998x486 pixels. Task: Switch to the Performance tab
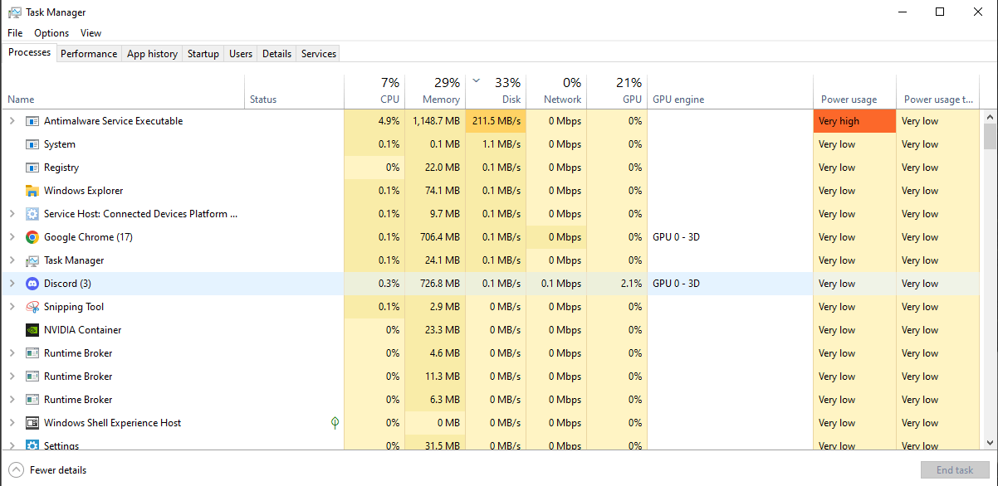[x=89, y=53]
